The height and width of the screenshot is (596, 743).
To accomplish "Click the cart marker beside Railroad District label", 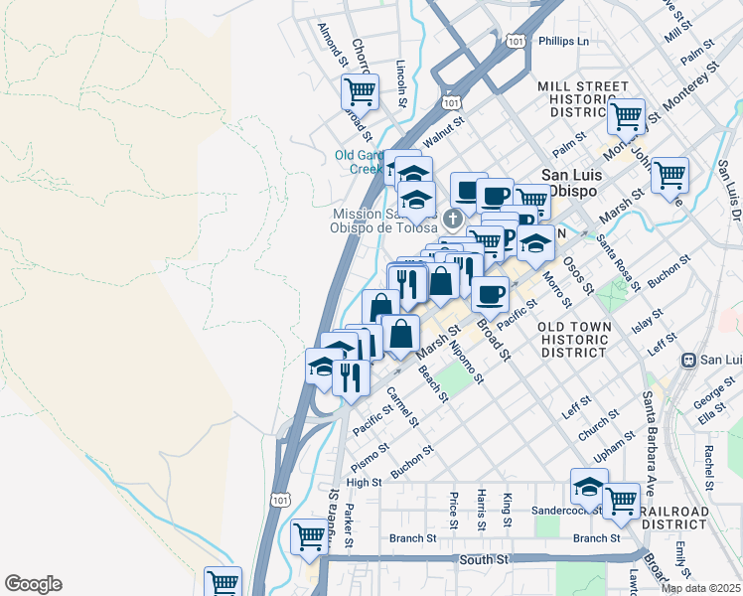I will click(x=622, y=501).
